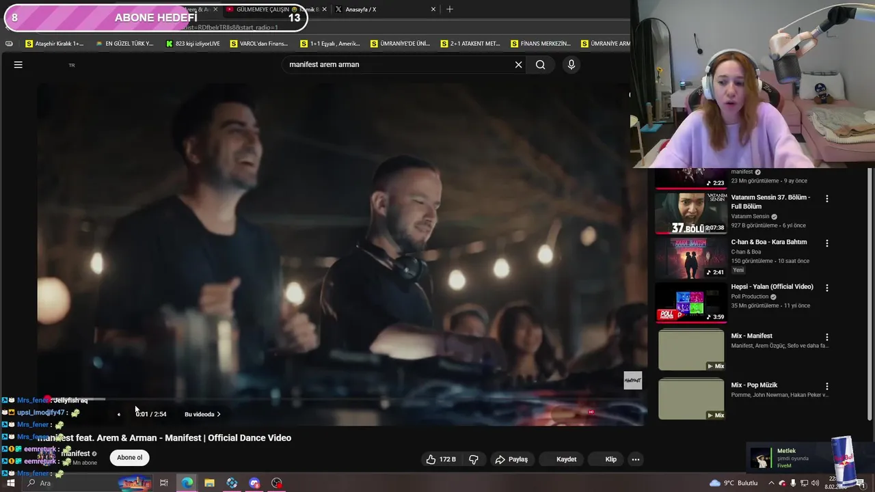This screenshot has width=875, height=492.
Task: Open the Windows Start menu
Action: coord(10,483)
